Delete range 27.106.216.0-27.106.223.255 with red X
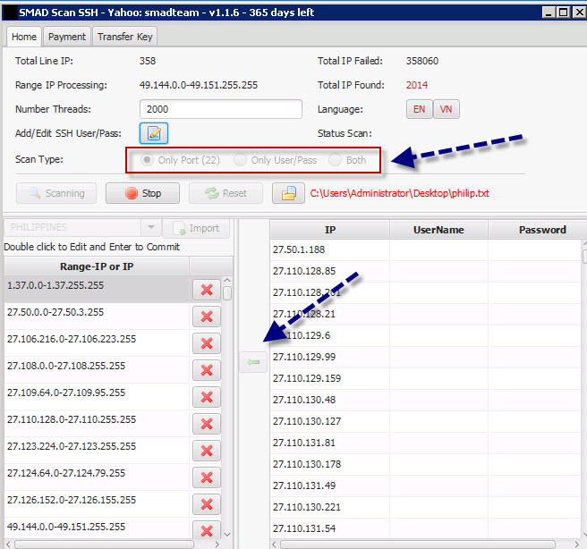 207,343
